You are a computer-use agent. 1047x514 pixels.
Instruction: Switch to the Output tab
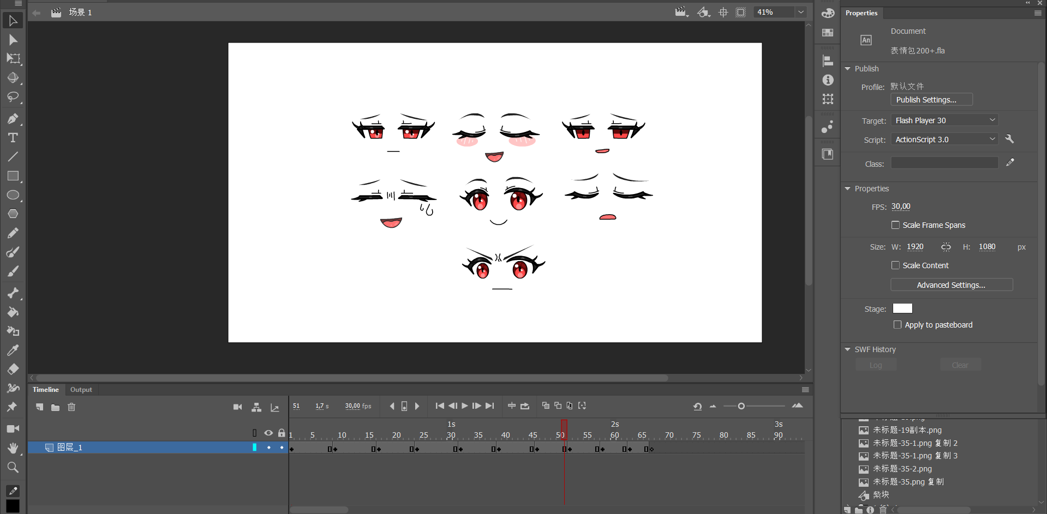pyautogui.click(x=81, y=390)
